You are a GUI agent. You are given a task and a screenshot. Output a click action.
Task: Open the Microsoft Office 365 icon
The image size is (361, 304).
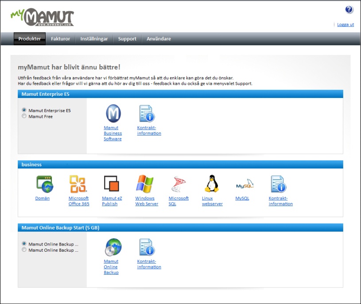[78, 184]
